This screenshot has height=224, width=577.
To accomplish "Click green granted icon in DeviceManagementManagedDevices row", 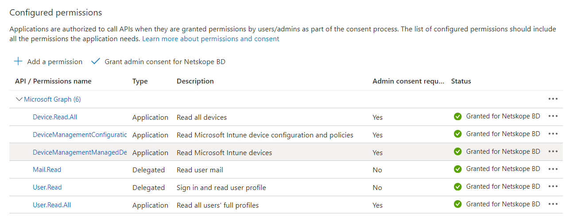I will click(x=458, y=152).
